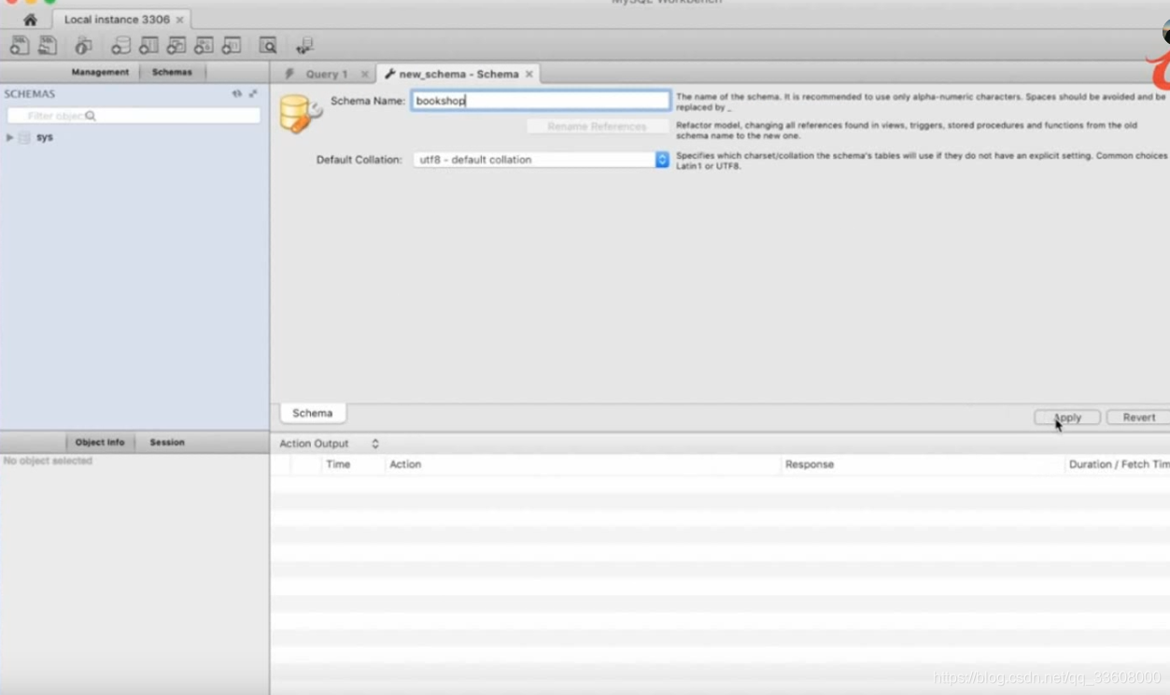
Task: Click the large schema database icon
Action: [301, 113]
